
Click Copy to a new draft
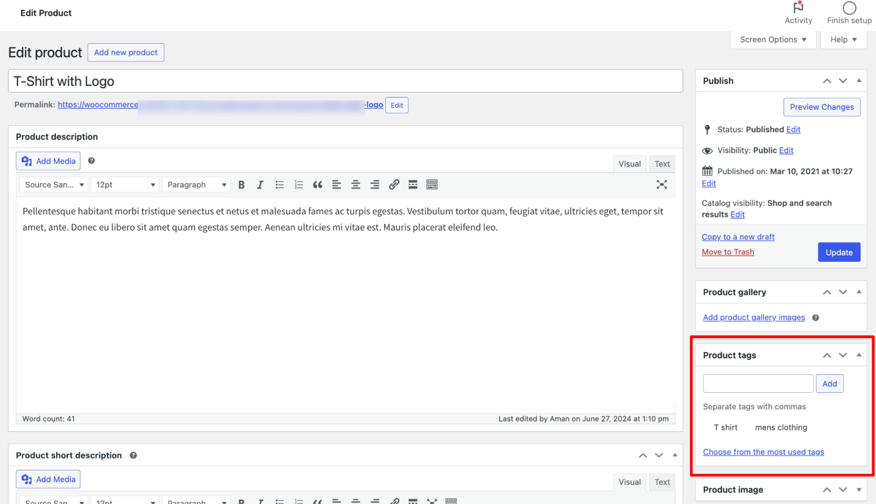[738, 237]
